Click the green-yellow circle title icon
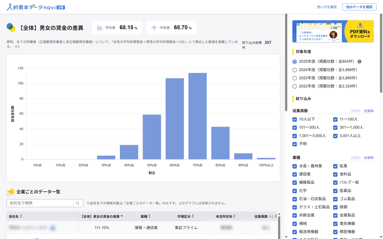Screen dimensions: 383x239 point(11,28)
